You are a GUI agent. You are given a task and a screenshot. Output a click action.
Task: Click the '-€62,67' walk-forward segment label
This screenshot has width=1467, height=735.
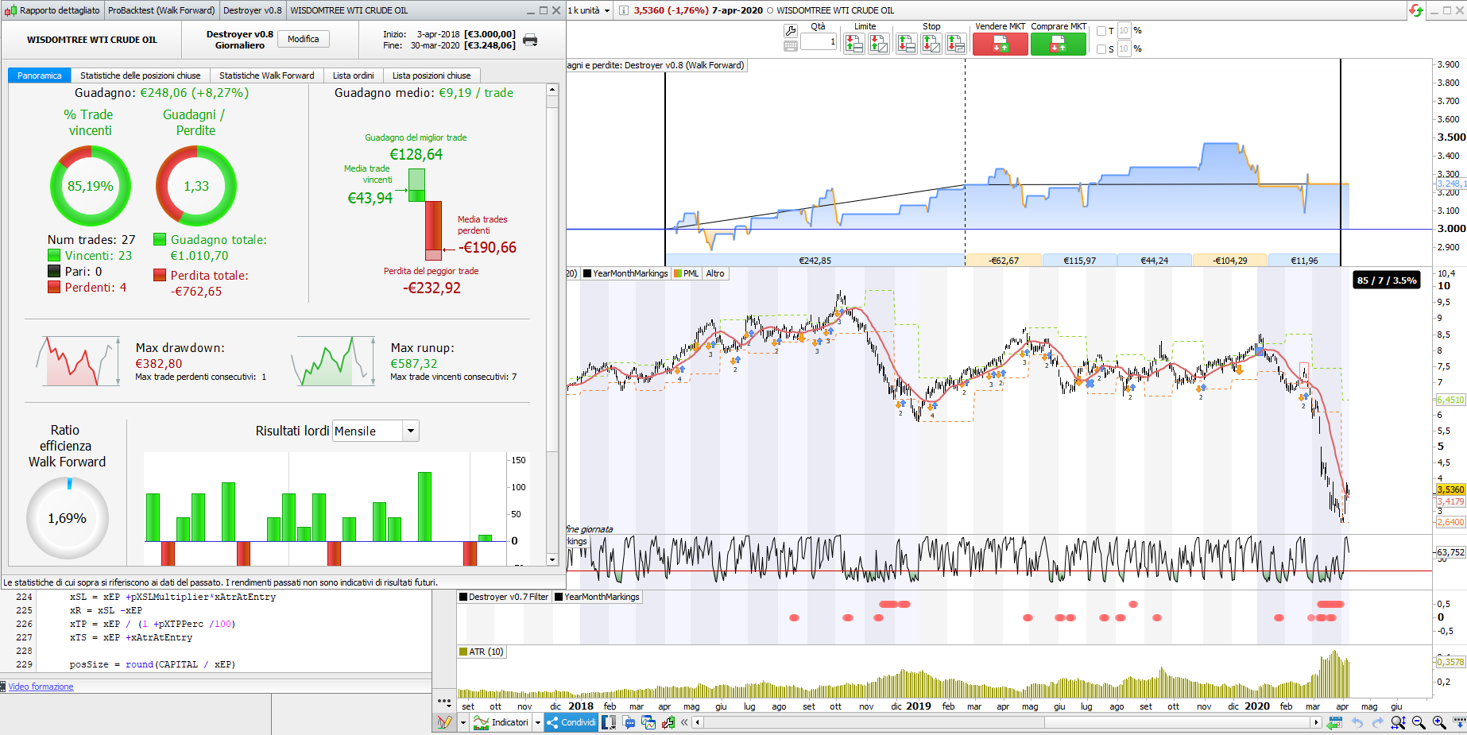pyautogui.click(x=1004, y=261)
